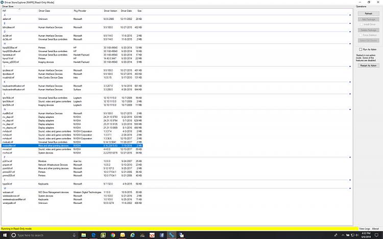This screenshot has width=383, height=239.
Task: Open the red app icon left of Facebook
Action: (152, 235)
